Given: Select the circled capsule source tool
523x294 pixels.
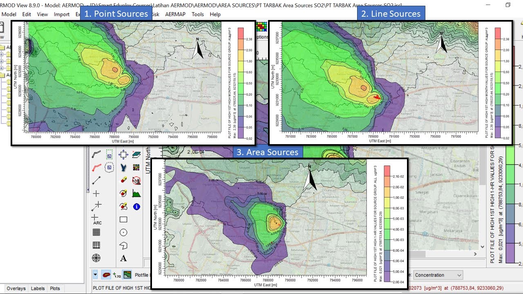Looking at the screenshot, I should click(123, 193).
